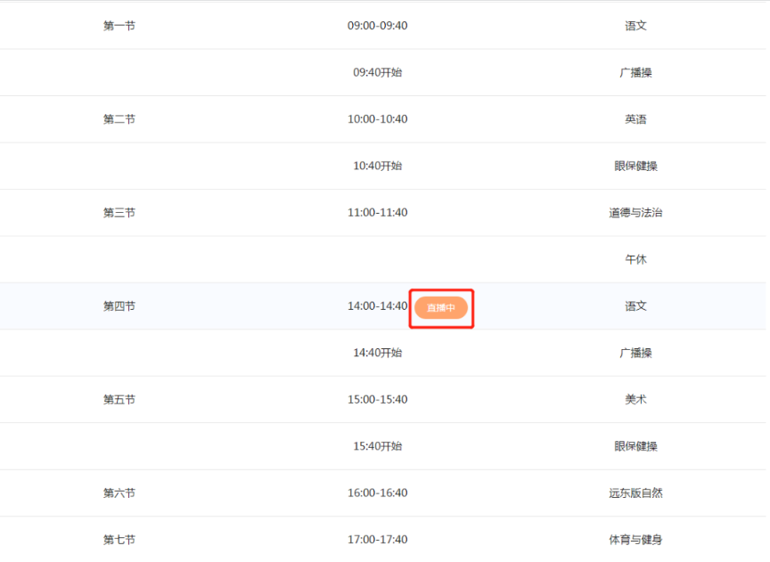Select 眼保健操 in the 15:40开始 row
770x562 pixels.
point(635,446)
